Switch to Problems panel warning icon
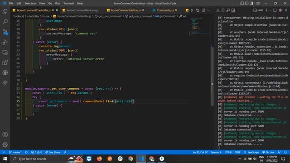Viewport: 290px width, 163px height. [x=218, y=10]
